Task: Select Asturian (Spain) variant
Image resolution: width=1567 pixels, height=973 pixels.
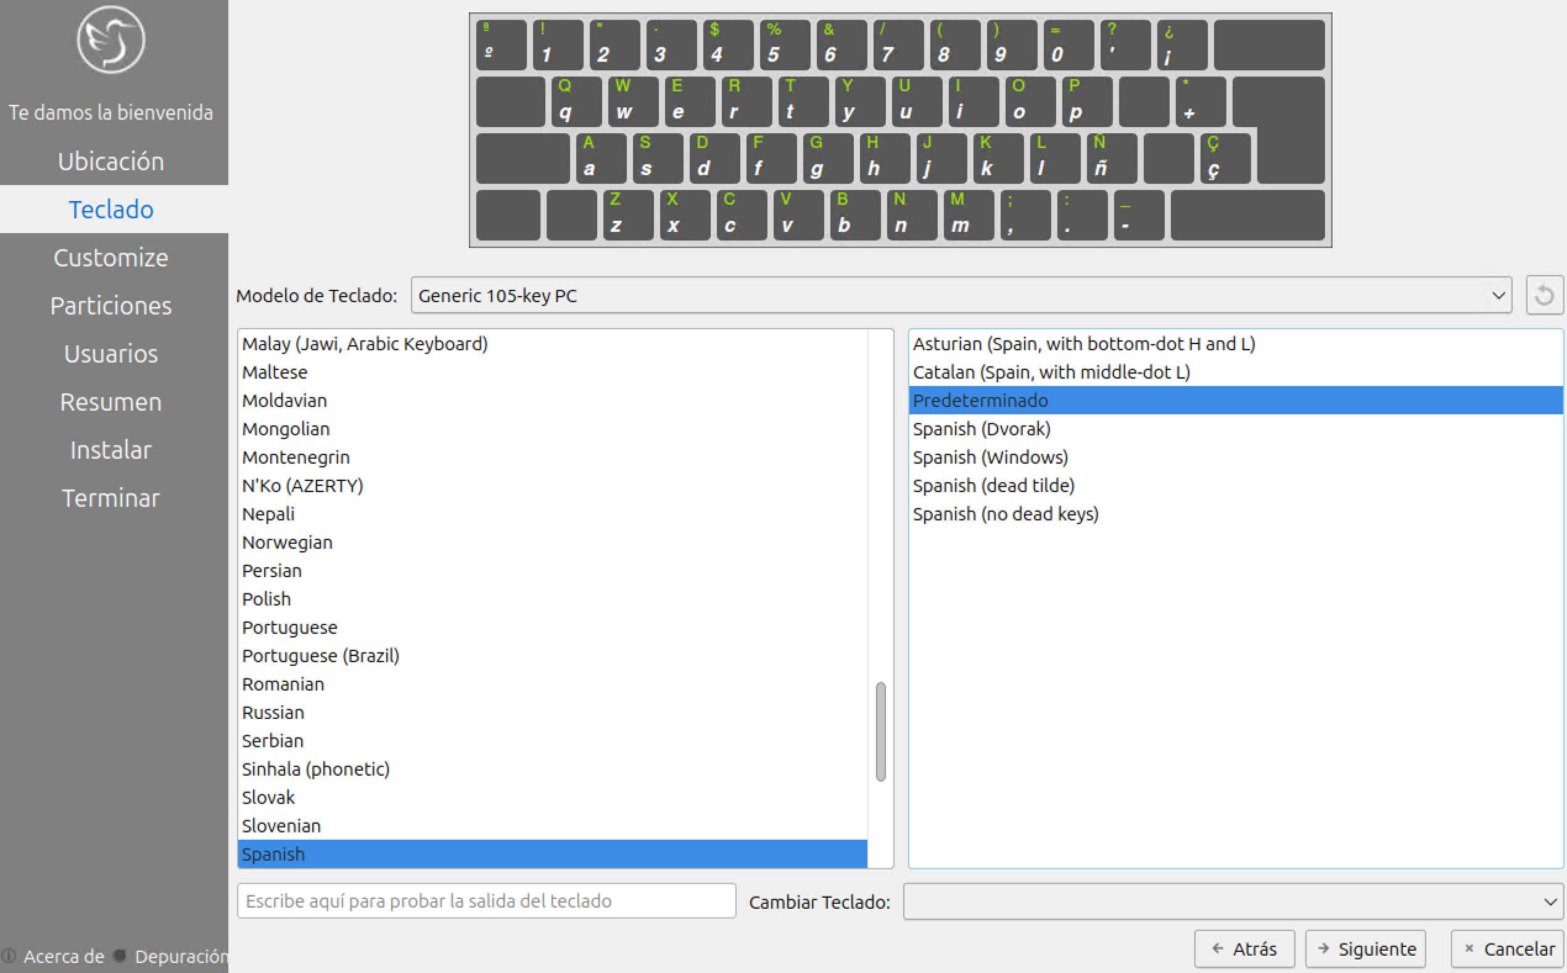Action: click(1236, 343)
